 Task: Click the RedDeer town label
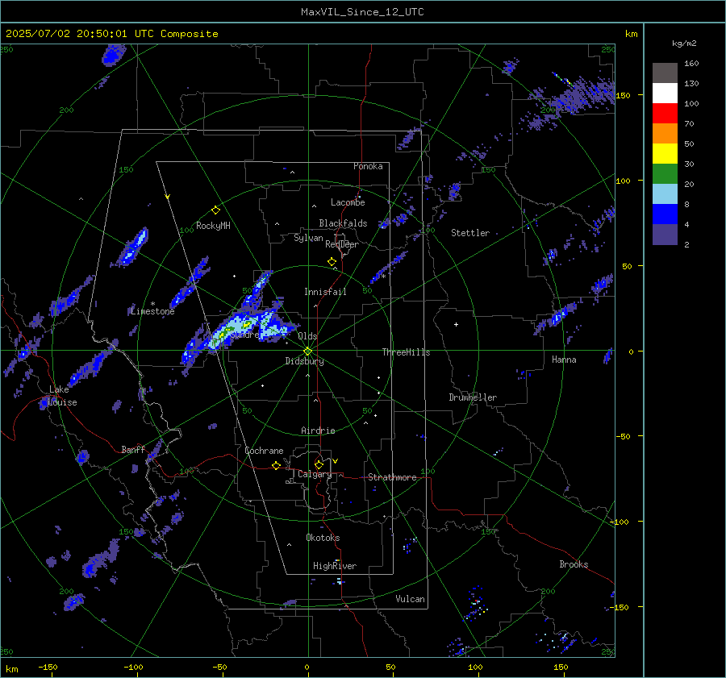[342, 244]
